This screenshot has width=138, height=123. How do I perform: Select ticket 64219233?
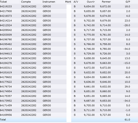pos(6,7)
